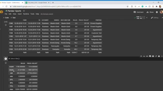View RAM and Disk usage bars

(x=141, y=18)
